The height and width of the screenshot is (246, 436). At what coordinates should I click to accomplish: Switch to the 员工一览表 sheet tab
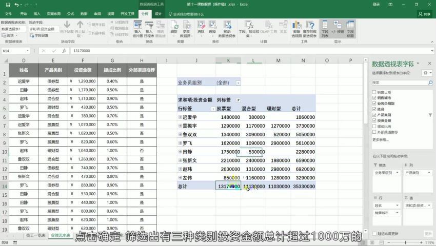coord(35,235)
